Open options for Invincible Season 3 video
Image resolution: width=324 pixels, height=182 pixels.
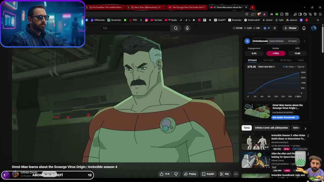[308, 136]
